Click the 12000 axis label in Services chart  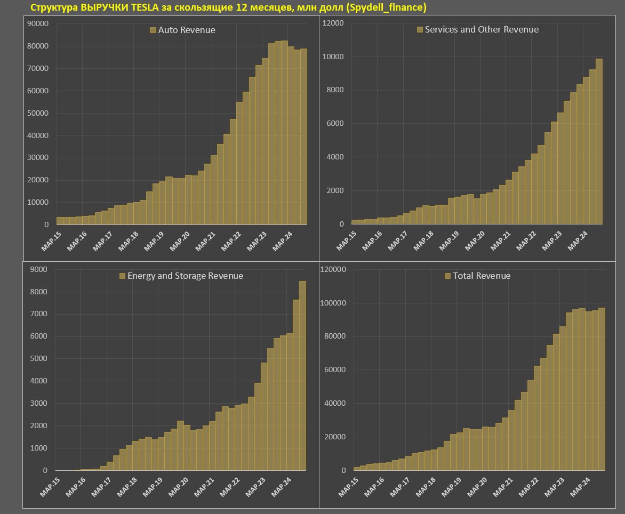(x=333, y=23)
